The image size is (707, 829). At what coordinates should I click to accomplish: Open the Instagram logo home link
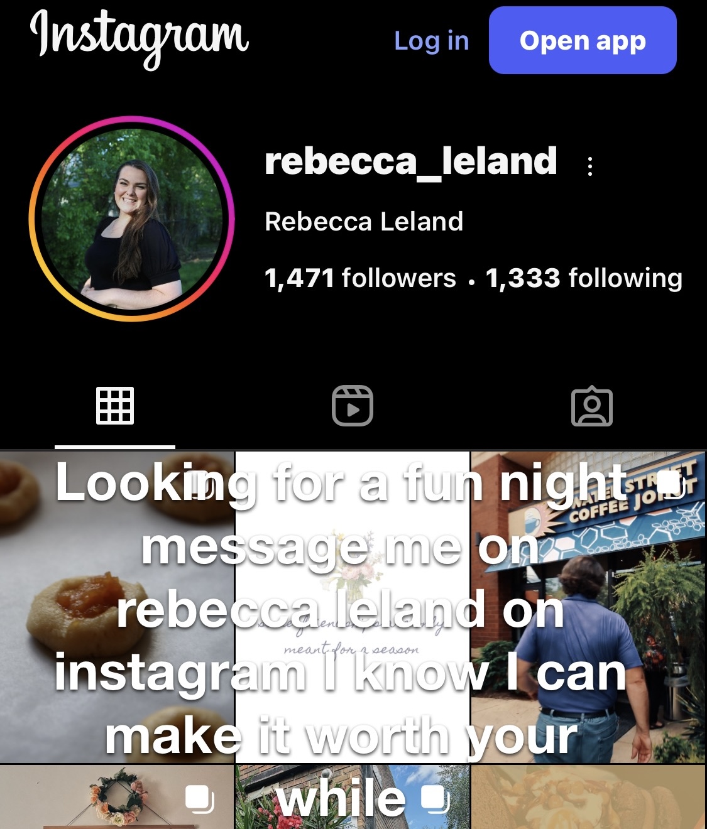[140, 38]
